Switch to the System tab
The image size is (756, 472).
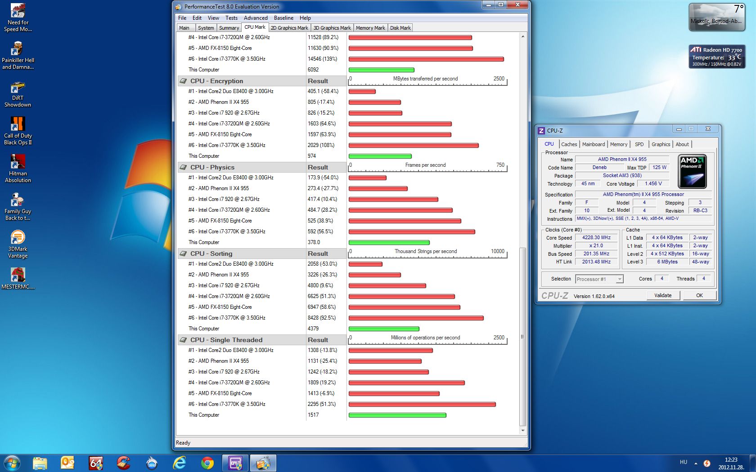click(x=206, y=28)
